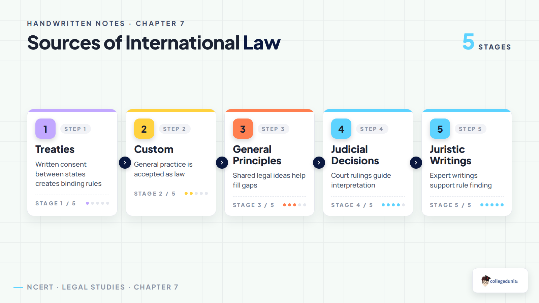Click the STEP 5 pill label

470,129
